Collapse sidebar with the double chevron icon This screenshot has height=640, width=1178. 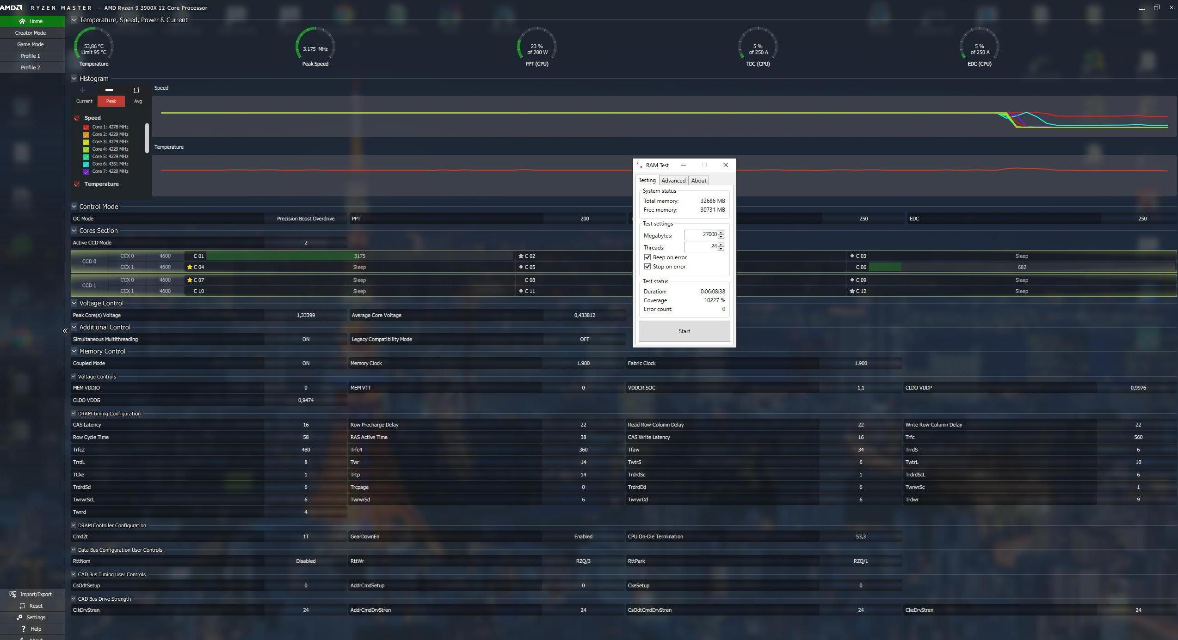[65, 331]
